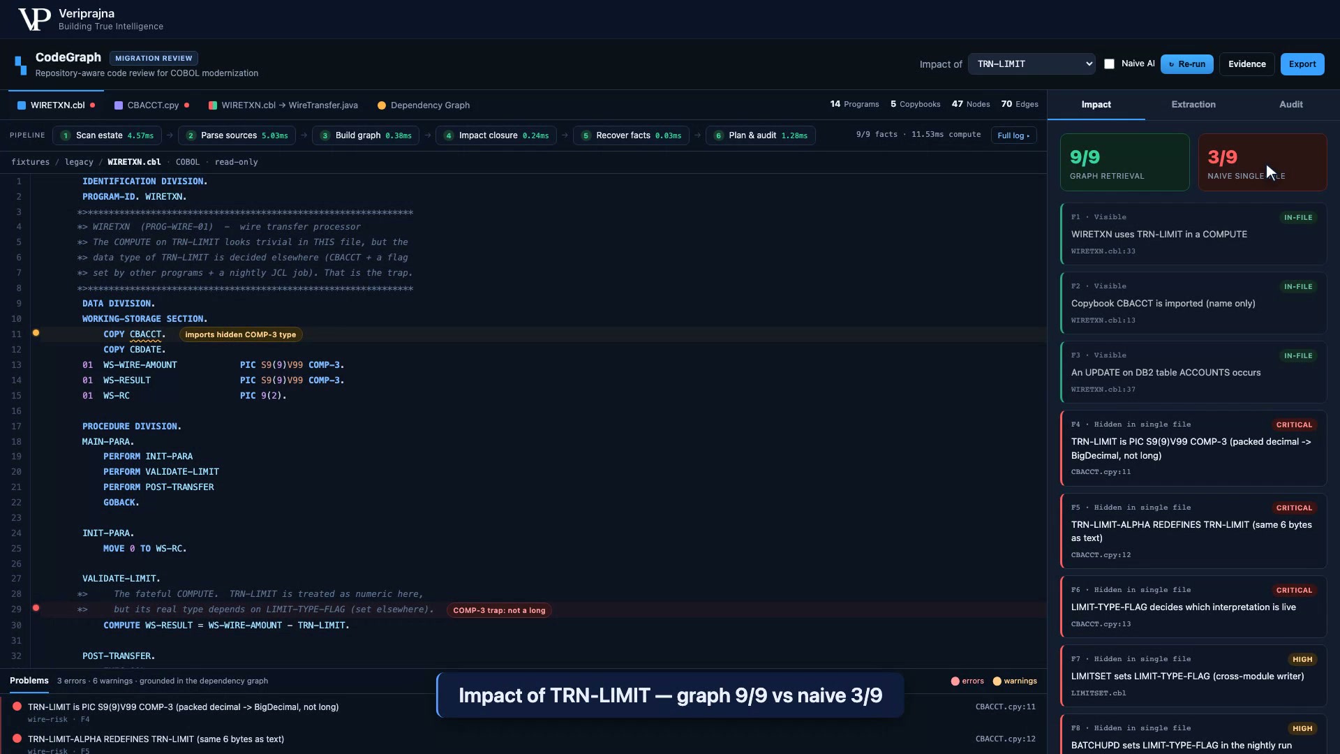Viewport: 1340px width, 754px height.
Task: Click the red errors legend dot
Action: pos(955,681)
